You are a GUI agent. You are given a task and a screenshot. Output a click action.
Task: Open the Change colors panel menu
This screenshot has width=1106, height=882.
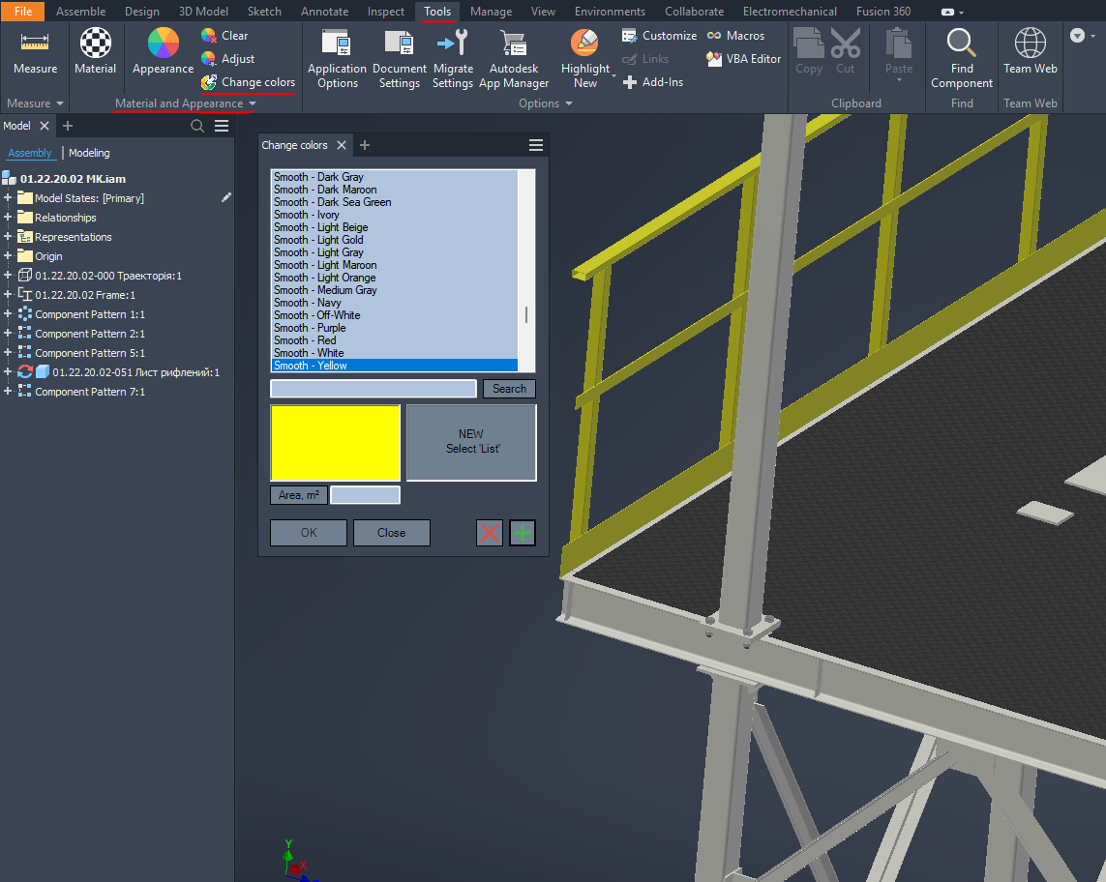point(536,145)
